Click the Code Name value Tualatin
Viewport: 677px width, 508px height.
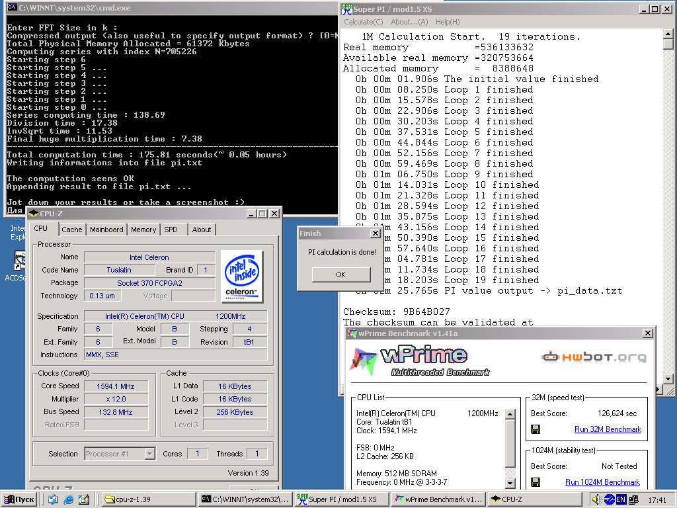[x=119, y=270]
